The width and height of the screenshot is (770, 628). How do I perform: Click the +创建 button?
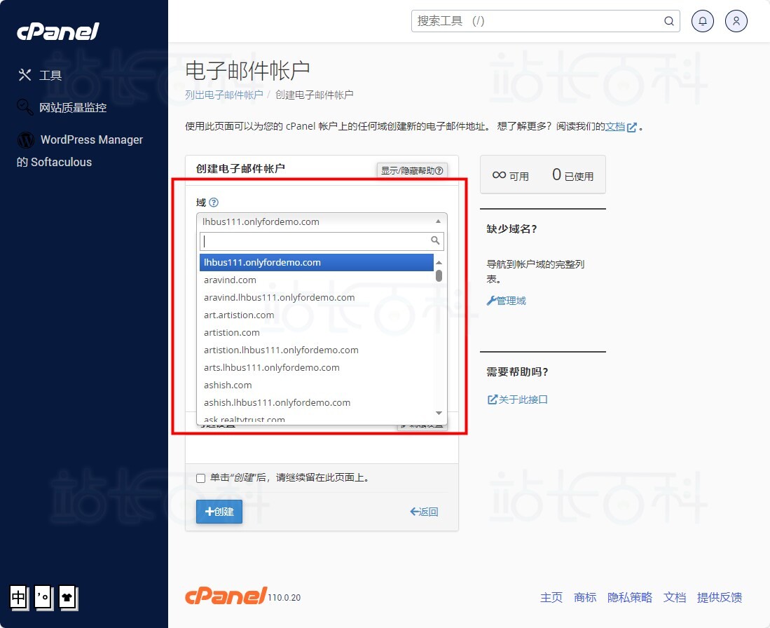click(x=219, y=512)
